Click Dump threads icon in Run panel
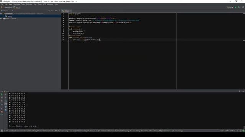 pos(2,104)
